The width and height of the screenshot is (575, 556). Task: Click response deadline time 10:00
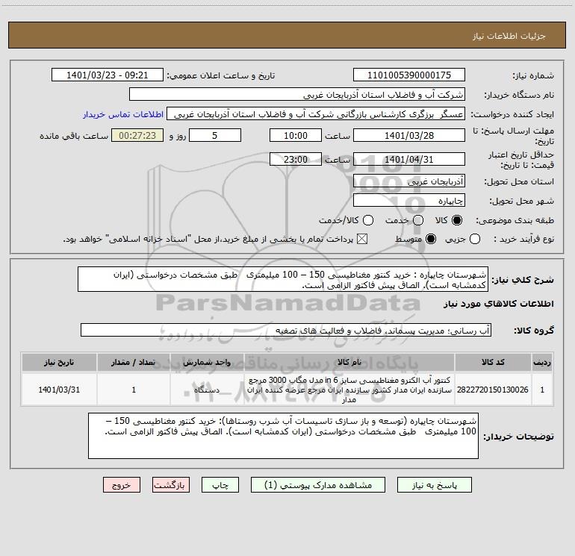(x=296, y=135)
